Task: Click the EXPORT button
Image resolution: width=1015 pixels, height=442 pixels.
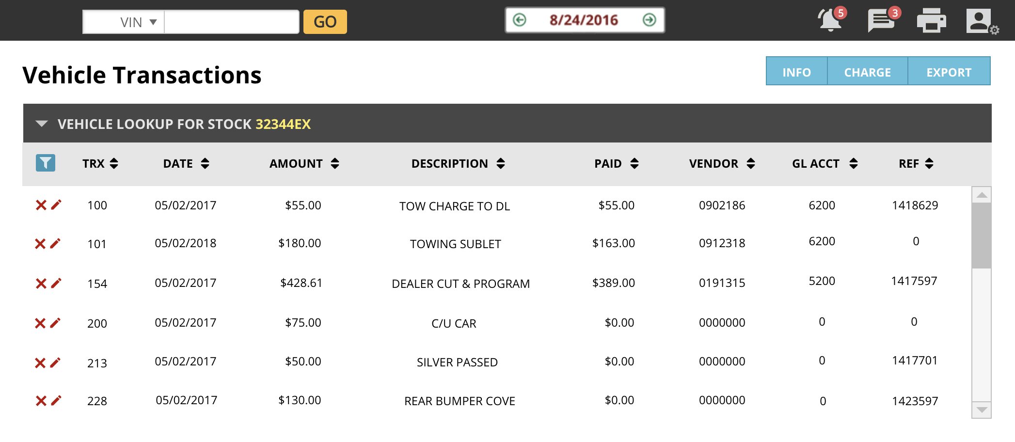Action: coord(949,72)
